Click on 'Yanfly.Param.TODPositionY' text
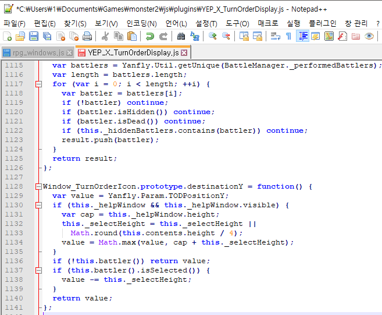The height and width of the screenshot is (315, 382). (166, 196)
